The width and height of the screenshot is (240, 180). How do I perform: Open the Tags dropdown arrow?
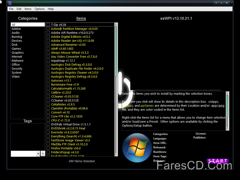[x=38, y=154]
